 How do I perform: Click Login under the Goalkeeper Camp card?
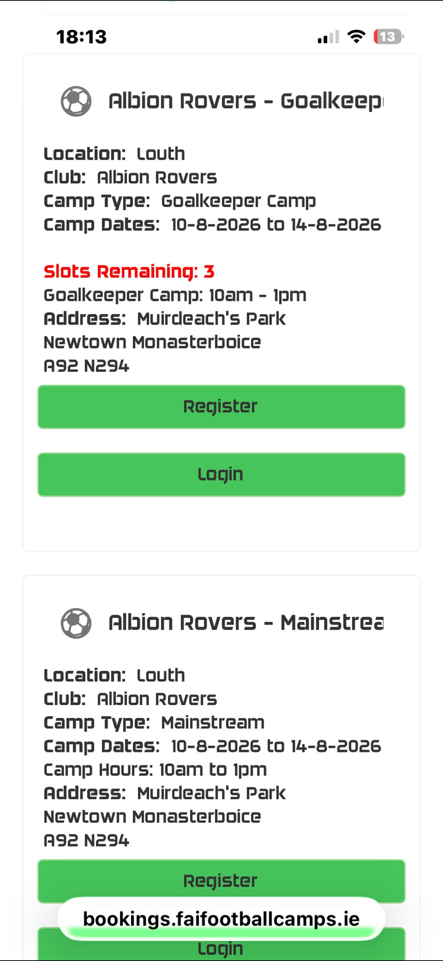pos(221,474)
